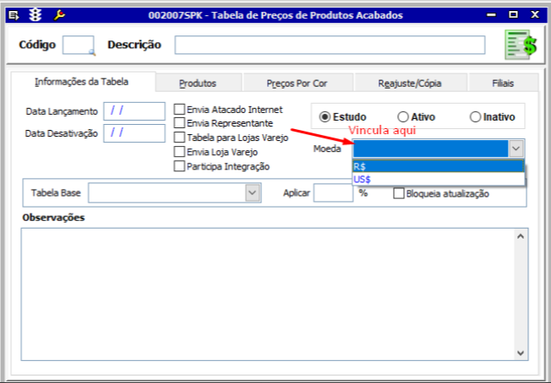Click Observações scrollbar down arrow
551x383 pixels.
pyautogui.click(x=521, y=353)
